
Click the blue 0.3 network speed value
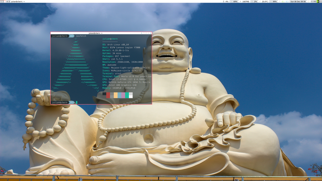click(287, 1)
